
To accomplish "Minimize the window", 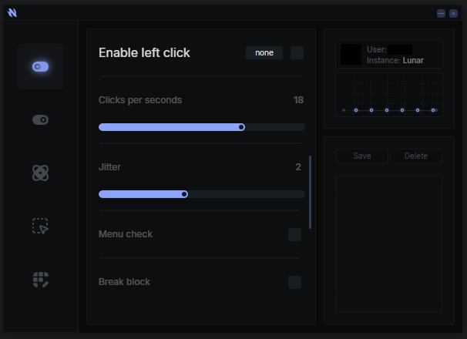I will (x=441, y=13).
